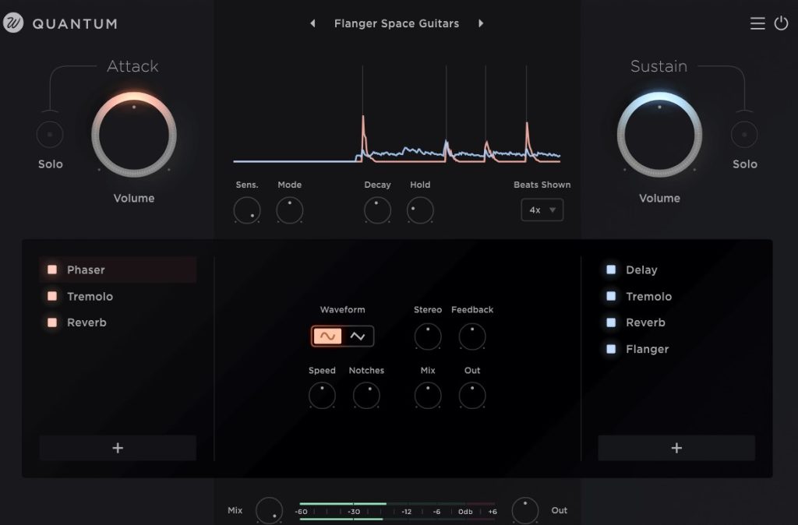Click the Attack Volume knob
This screenshot has width=798, height=525.
(x=134, y=135)
